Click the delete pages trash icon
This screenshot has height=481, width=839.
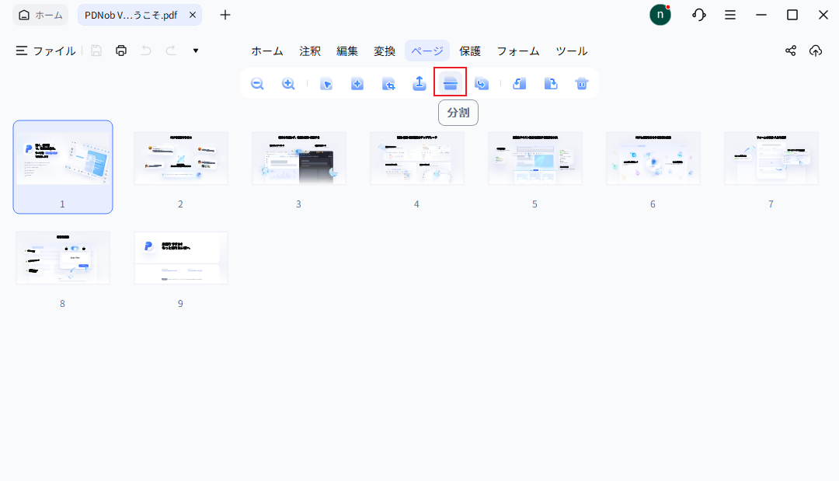[581, 83]
